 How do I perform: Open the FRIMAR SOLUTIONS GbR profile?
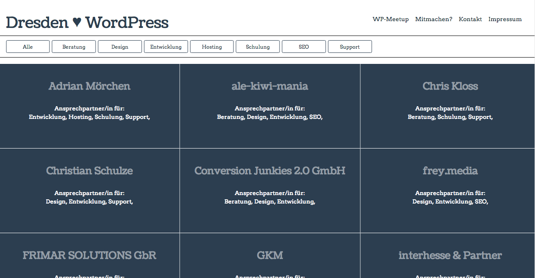(89, 255)
